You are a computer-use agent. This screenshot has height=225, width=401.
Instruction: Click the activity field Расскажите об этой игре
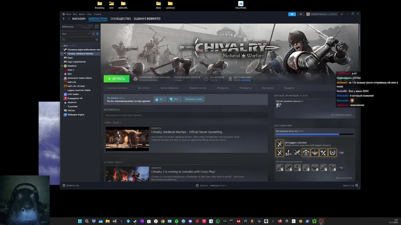pyautogui.click(x=185, y=115)
